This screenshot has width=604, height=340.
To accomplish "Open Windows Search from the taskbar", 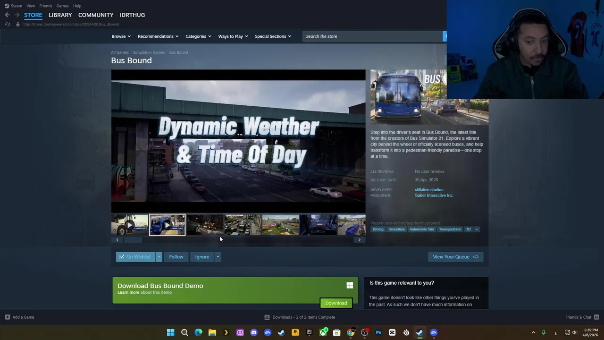I will [x=185, y=332].
